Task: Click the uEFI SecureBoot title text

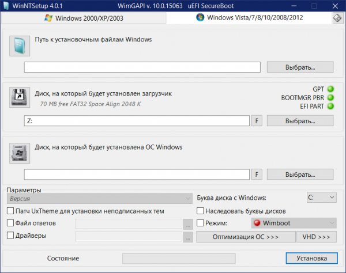Action: pos(210,6)
